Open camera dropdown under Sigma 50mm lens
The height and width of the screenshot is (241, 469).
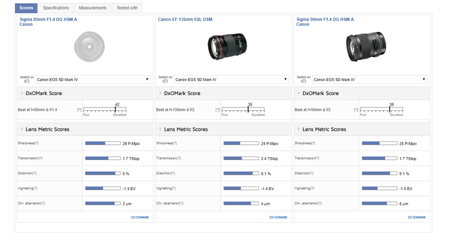click(369, 79)
